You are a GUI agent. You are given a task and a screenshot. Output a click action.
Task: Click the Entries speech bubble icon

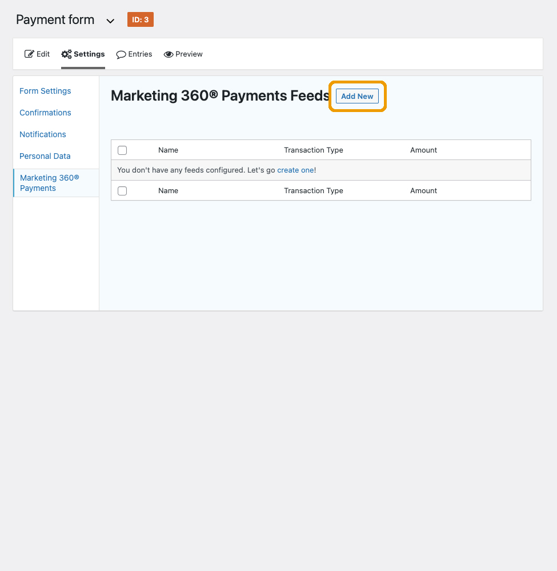pos(121,55)
